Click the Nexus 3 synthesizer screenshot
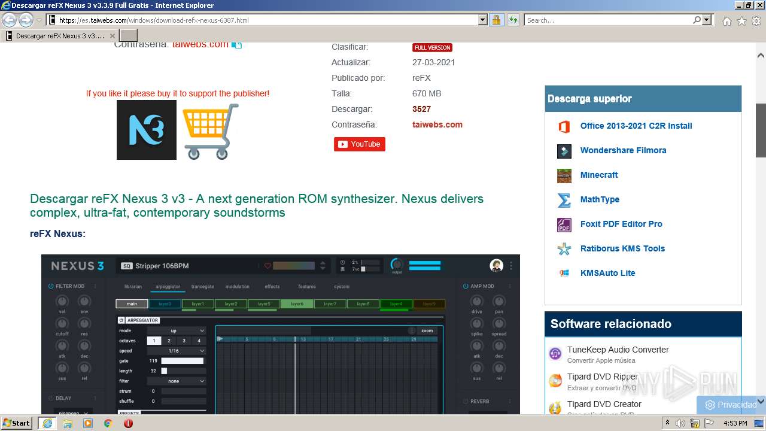This screenshot has width=766, height=431. (x=281, y=334)
